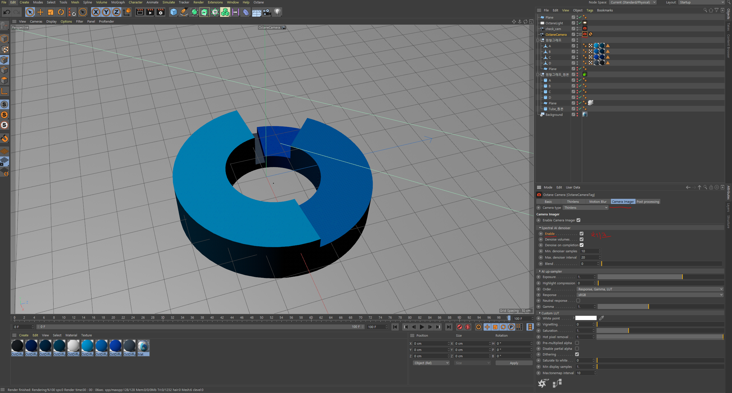Switch to the Motion Blur tab
The height and width of the screenshot is (393, 732).
pos(598,202)
